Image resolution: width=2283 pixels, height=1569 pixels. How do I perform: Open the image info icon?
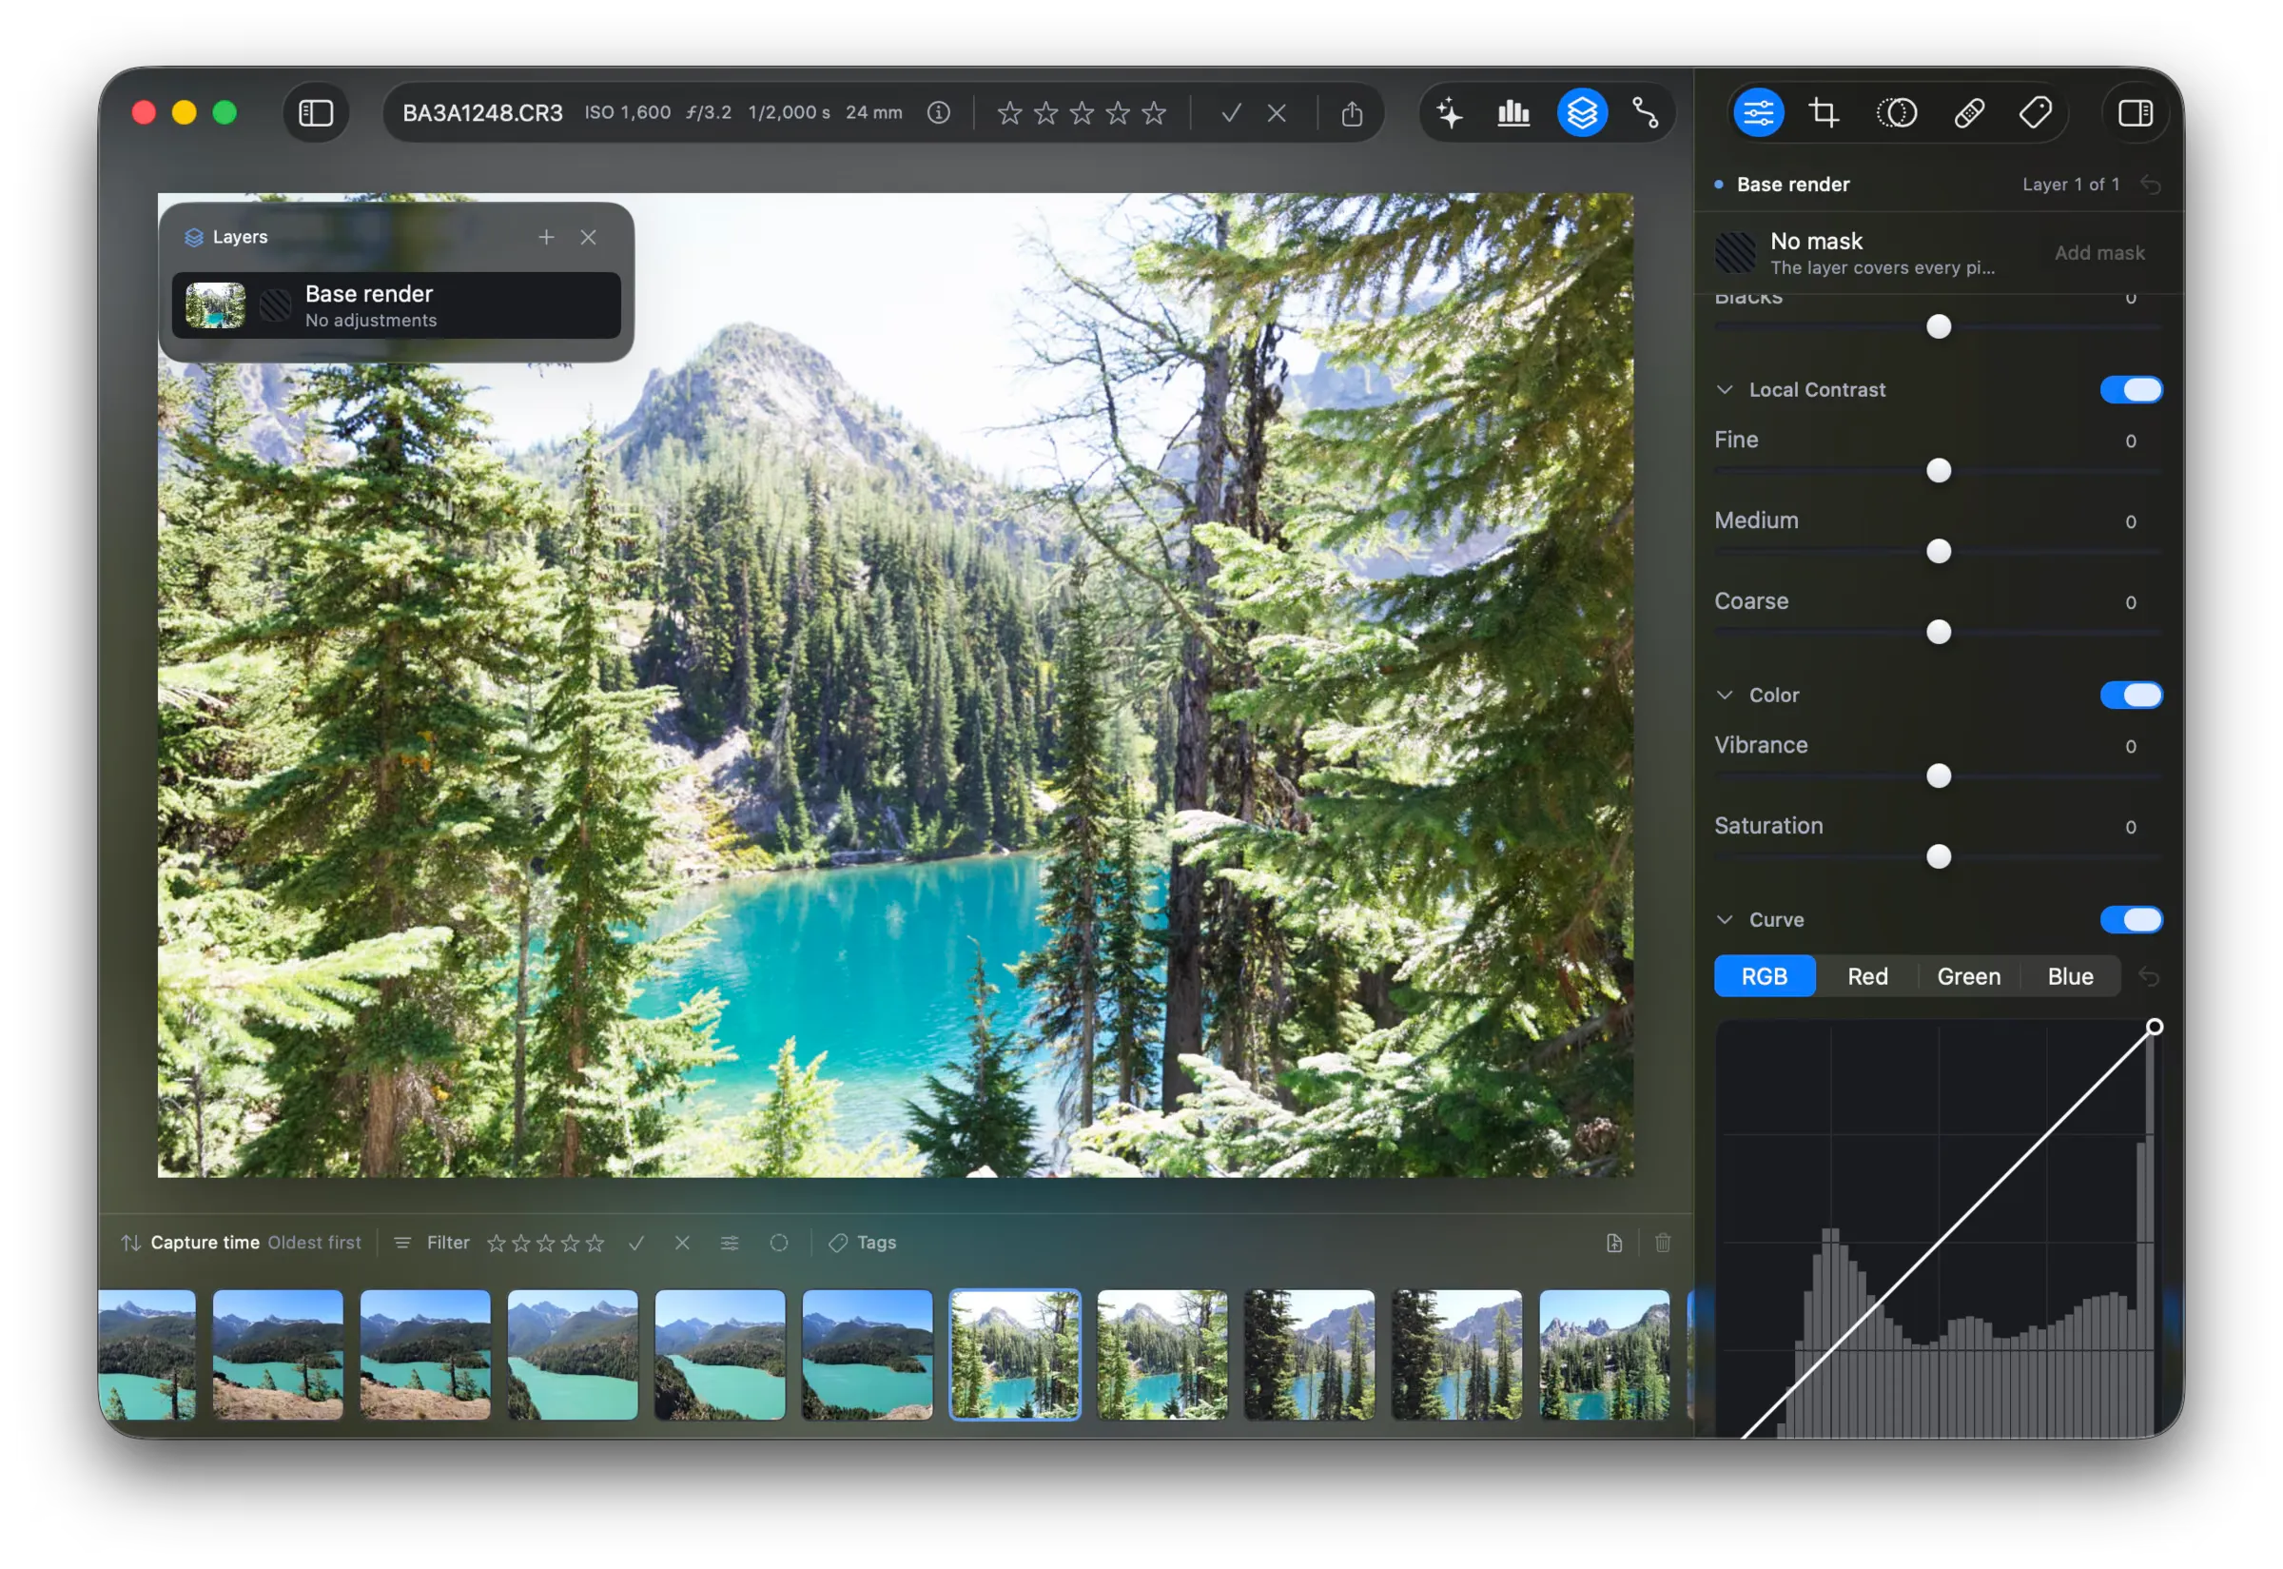pos(939,113)
